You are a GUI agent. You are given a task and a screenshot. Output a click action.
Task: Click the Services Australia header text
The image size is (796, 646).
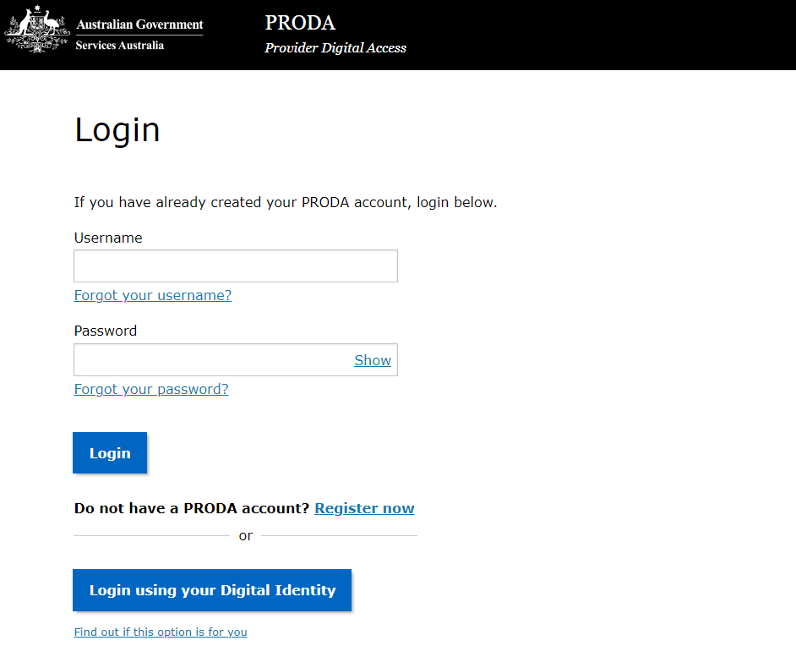click(x=119, y=46)
